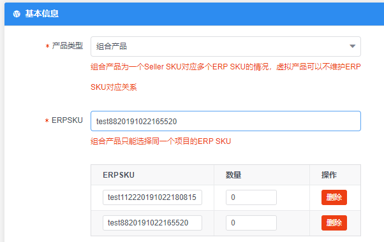Click the red hint mentioning Seller SKU

click(226, 67)
